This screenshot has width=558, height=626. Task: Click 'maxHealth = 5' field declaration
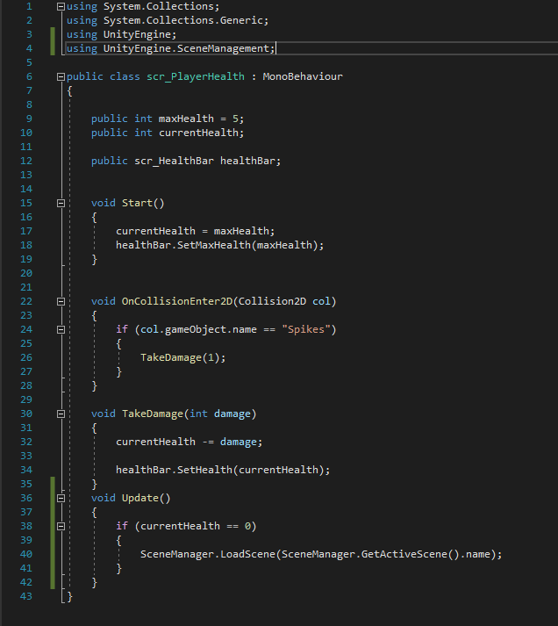tap(198, 119)
